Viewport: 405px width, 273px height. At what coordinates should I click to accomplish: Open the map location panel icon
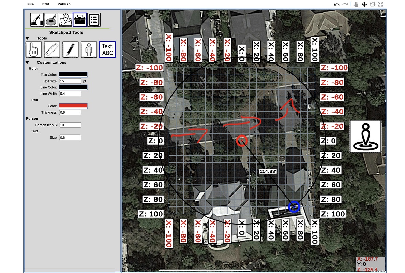coord(65,20)
